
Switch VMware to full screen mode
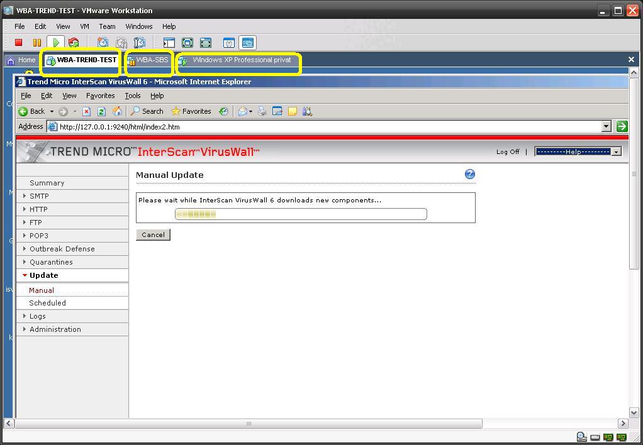(206, 43)
